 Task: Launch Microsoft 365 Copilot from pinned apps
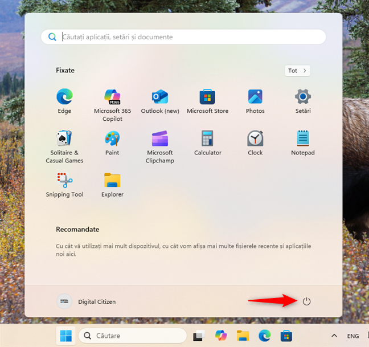pos(113,105)
